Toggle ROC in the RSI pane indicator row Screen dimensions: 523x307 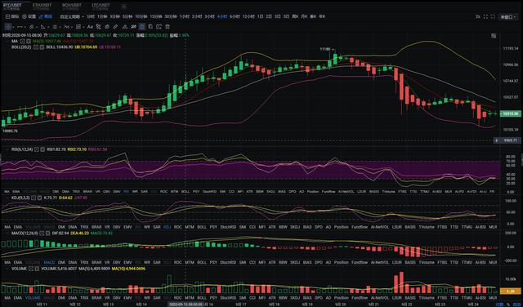[163, 192]
